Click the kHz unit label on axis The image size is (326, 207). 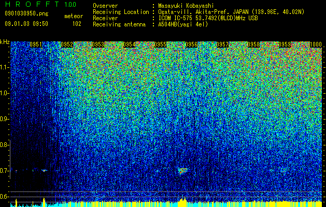pyautogui.click(x=5, y=42)
